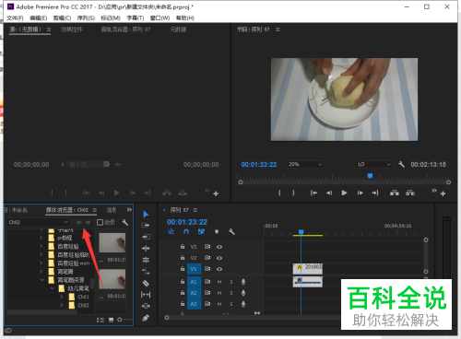Enable voice-over record on track A1
The width and height of the screenshot is (461, 339).
243,282
